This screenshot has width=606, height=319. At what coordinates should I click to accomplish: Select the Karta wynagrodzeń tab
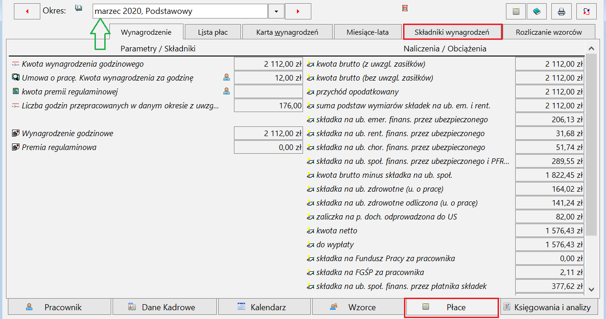coord(287,32)
